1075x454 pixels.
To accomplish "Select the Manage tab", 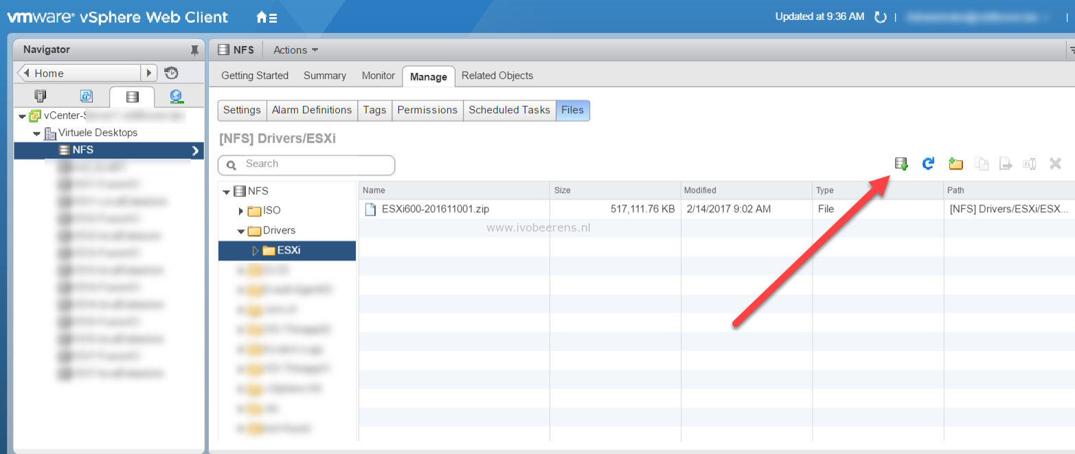I will click(x=429, y=76).
